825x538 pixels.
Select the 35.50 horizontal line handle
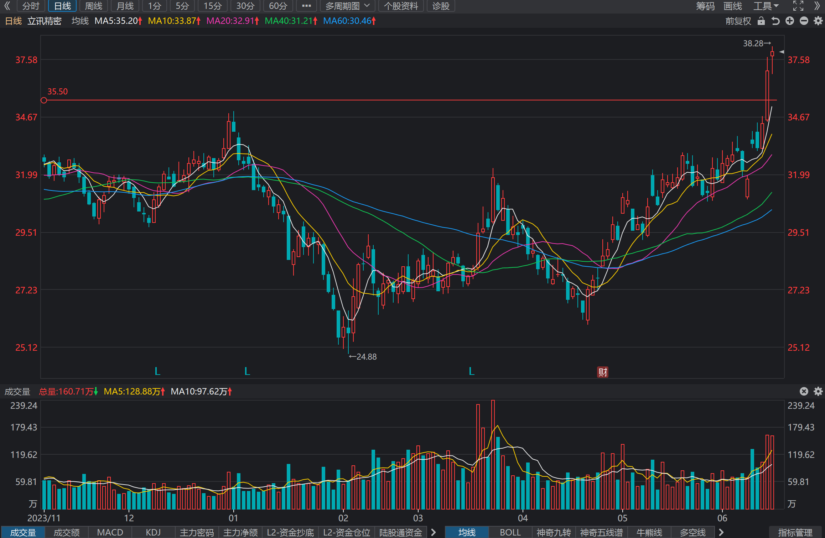click(x=44, y=100)
